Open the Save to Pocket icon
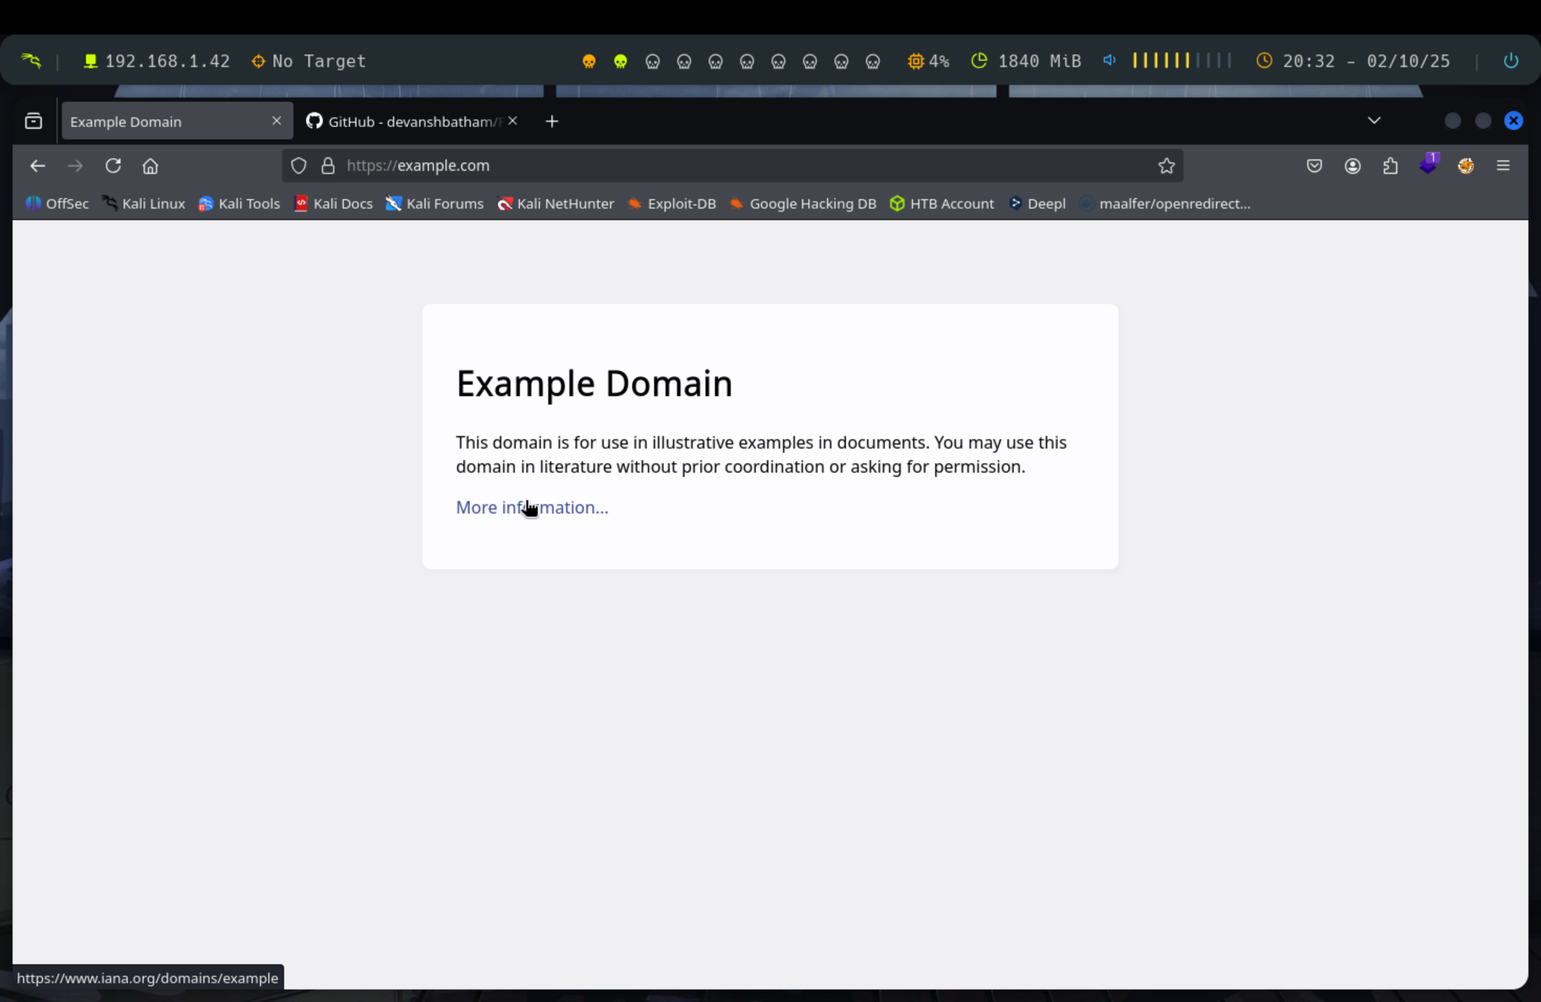1541x1002 pixels. tap(1314, 166)
